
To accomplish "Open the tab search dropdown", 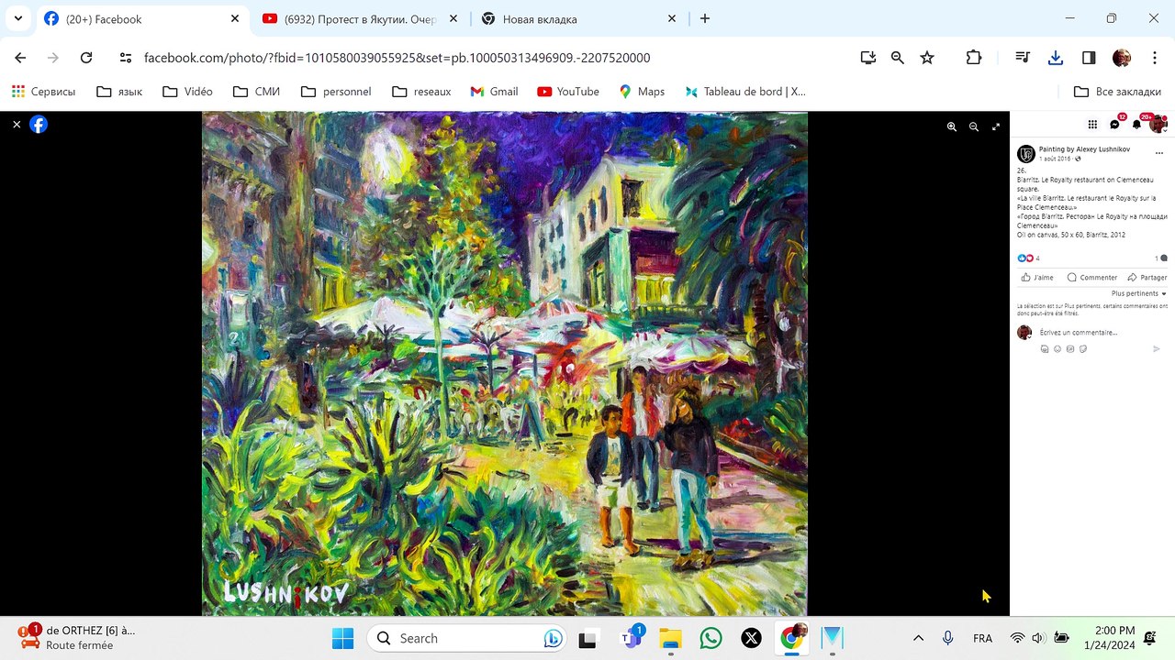I will coord(18,18).
